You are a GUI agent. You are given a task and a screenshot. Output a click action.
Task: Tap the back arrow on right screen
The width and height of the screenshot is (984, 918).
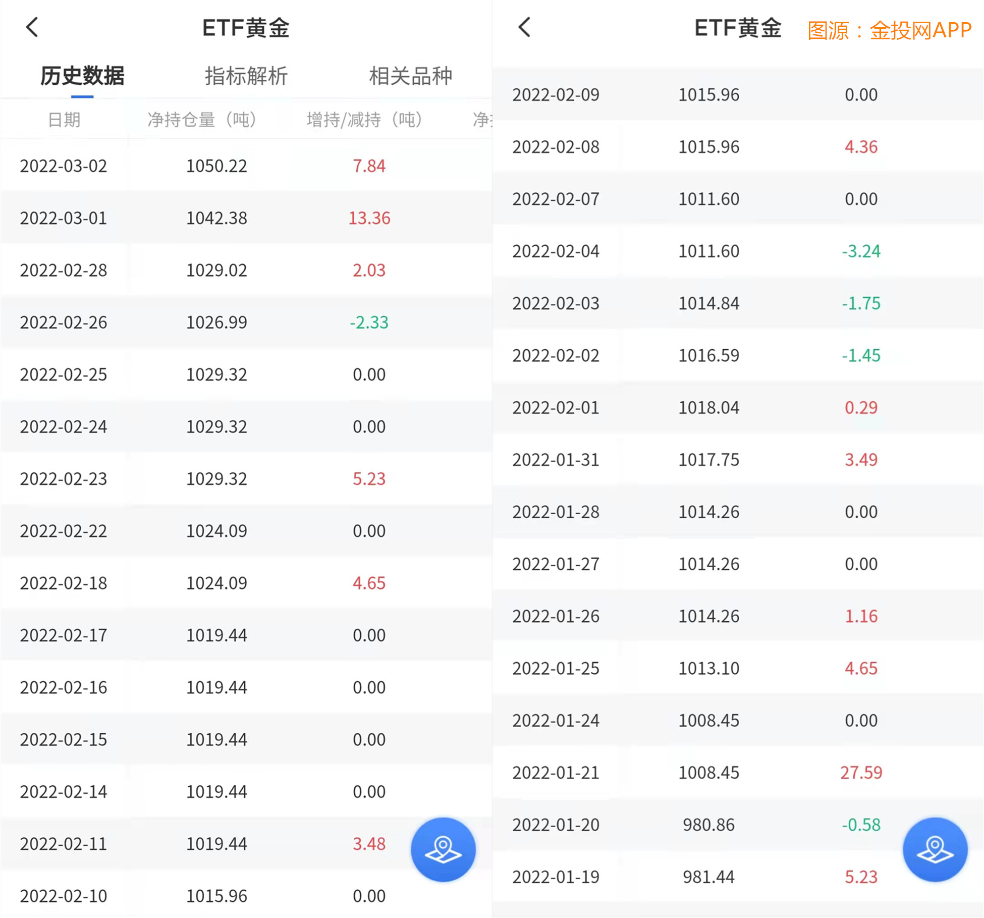[x=524, y=27]
